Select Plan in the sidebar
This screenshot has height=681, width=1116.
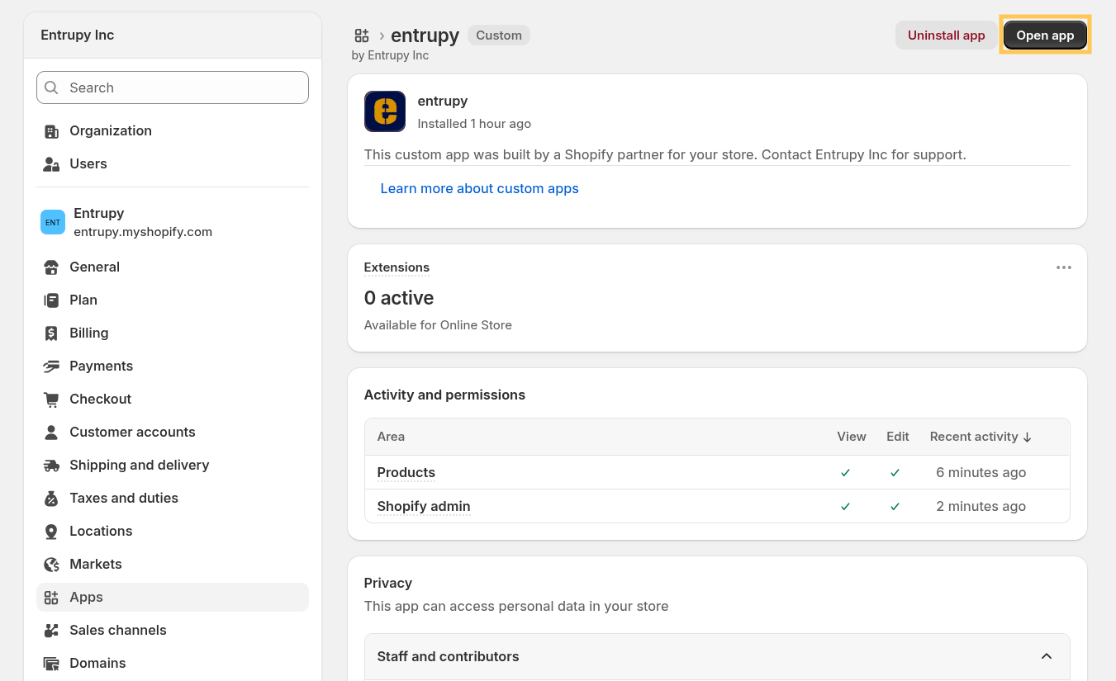(x=173, y=300)
